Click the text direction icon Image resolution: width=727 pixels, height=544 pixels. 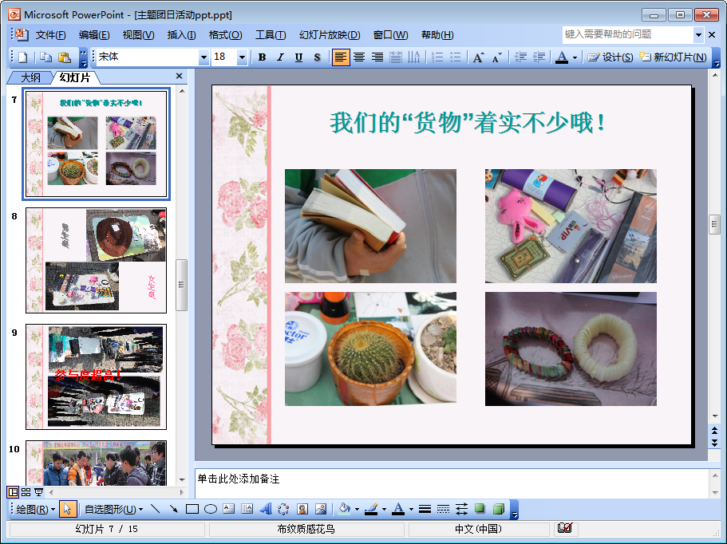tap(413, 57)
